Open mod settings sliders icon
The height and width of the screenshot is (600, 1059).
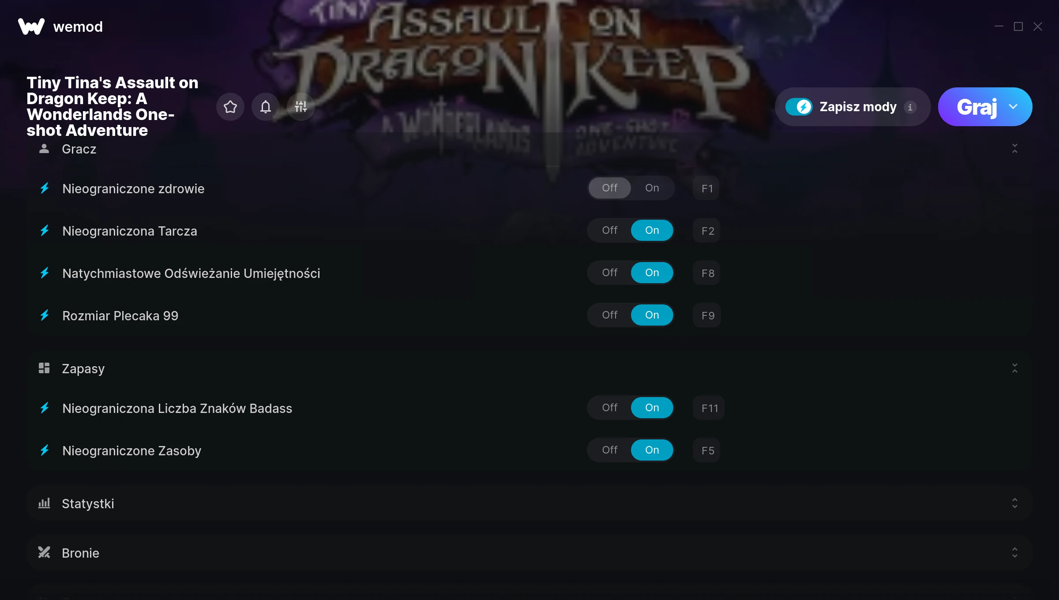click(x=301, y=107)
